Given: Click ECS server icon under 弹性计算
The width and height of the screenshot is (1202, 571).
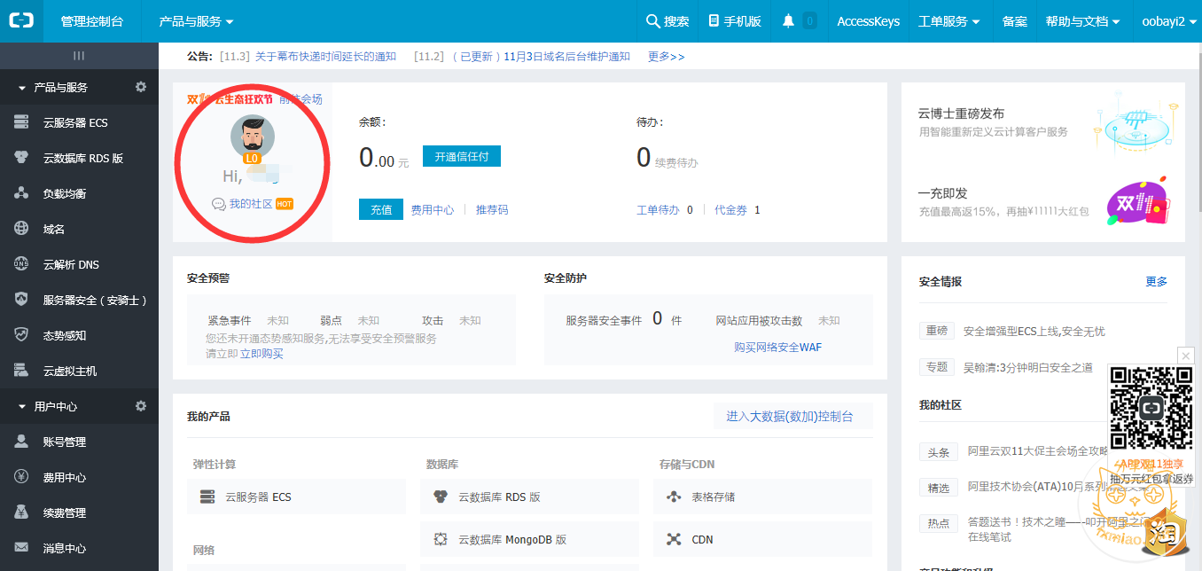Looking at the screenshot, I should pyautogui.click(x=207, y=497).
